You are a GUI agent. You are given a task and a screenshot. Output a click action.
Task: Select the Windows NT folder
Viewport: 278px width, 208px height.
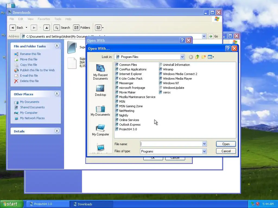click(169, 83)
